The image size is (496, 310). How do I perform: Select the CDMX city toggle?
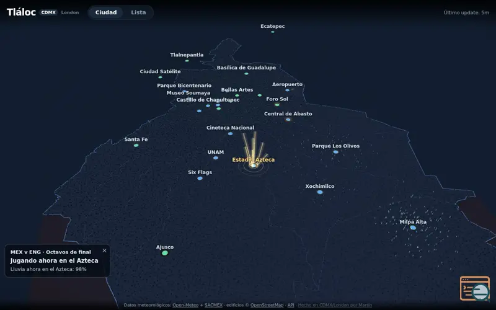(x=48, y=12)
